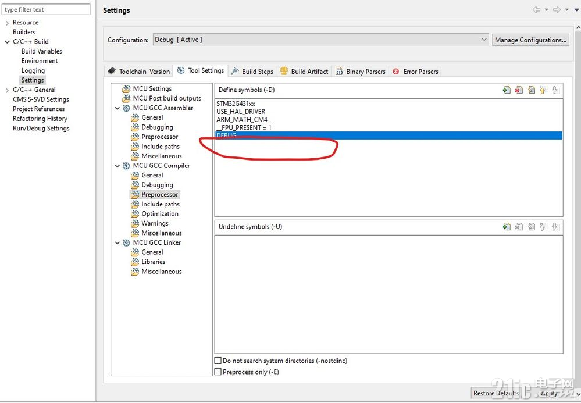Open Builders in left tree
The width and height of the screenshot is (581, 403).
[24, 32]
